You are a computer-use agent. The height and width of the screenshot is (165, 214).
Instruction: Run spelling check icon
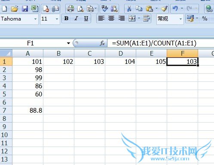(104, 9)
